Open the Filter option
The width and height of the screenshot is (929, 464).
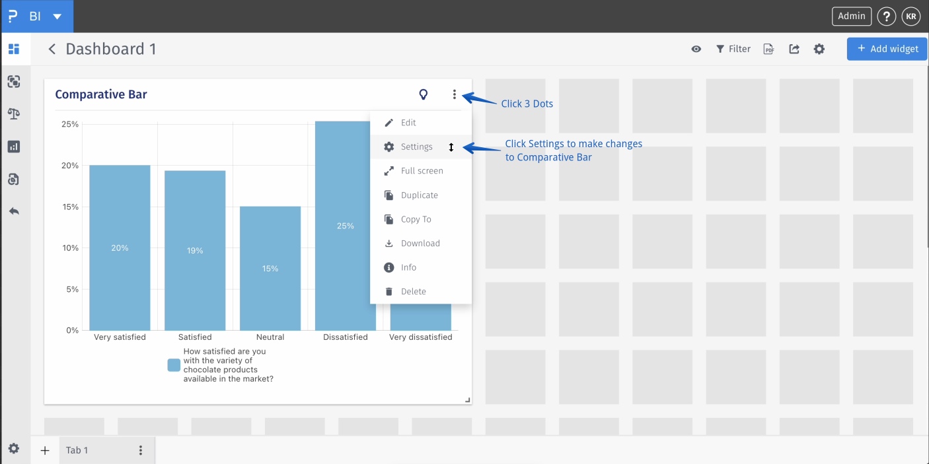(733, 49)
